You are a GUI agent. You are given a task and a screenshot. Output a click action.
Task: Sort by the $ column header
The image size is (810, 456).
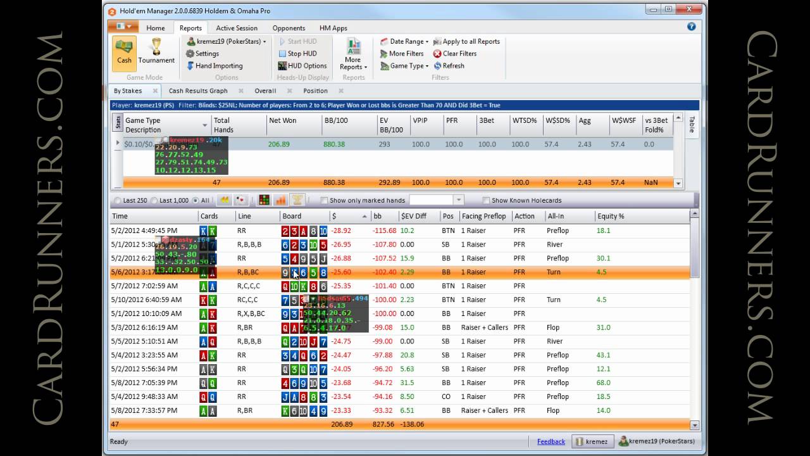tap(349, 216)
